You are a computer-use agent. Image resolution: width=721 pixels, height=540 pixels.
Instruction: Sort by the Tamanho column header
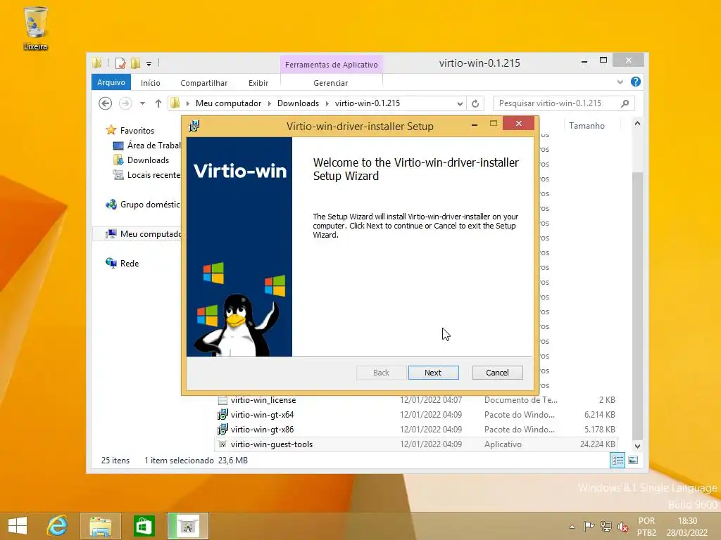pyautogui.click(x=587, y=126)
